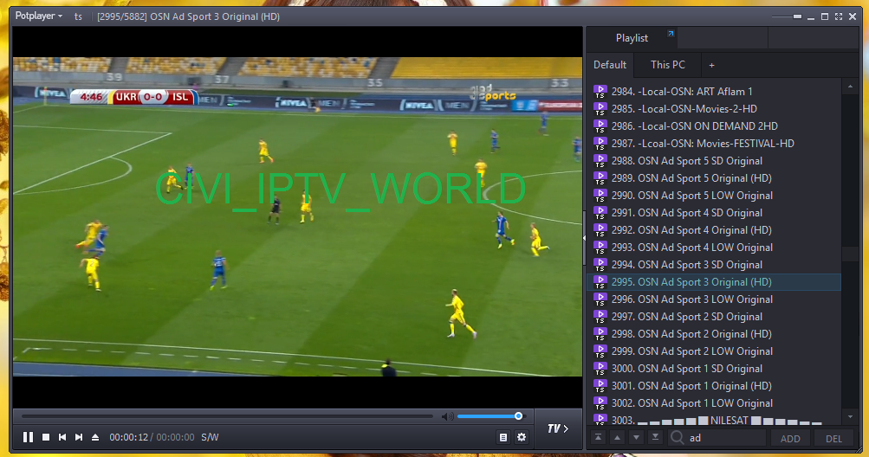Viewport: 869px width, 457px height.
Task: Pause the video playback
Action: click(28, 438)
